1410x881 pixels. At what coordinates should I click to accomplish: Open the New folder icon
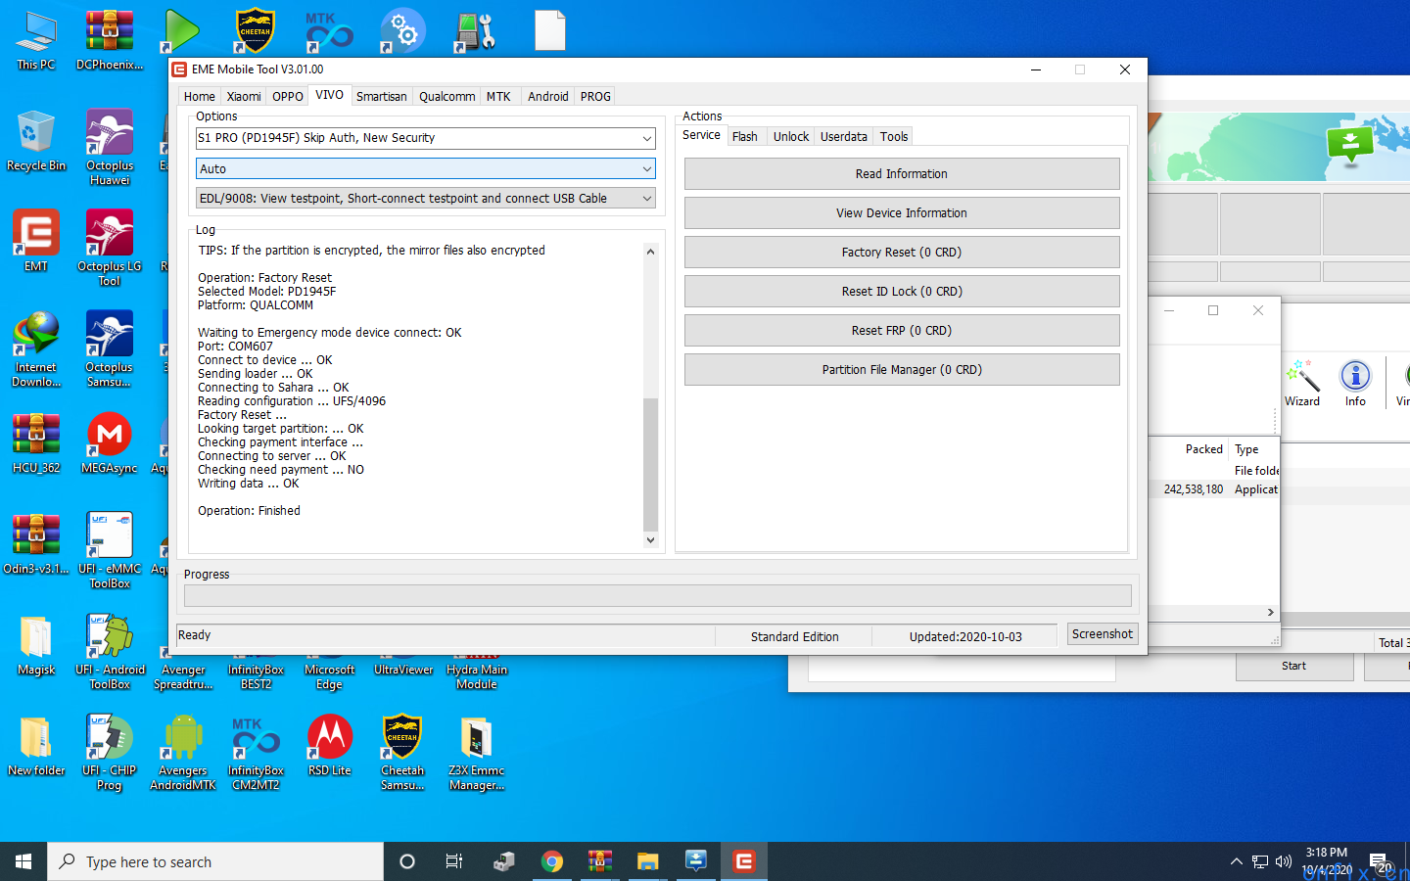click(x=36, y=746)
